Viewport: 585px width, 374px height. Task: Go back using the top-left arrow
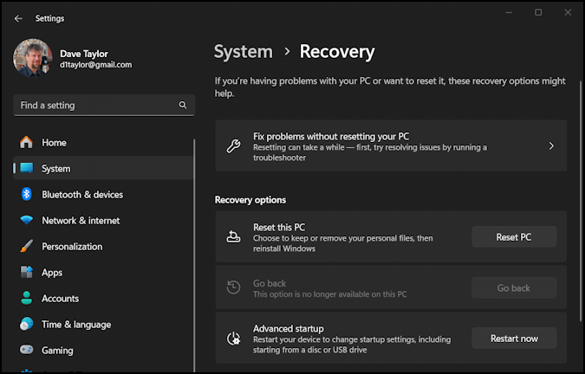coord(18,18)
